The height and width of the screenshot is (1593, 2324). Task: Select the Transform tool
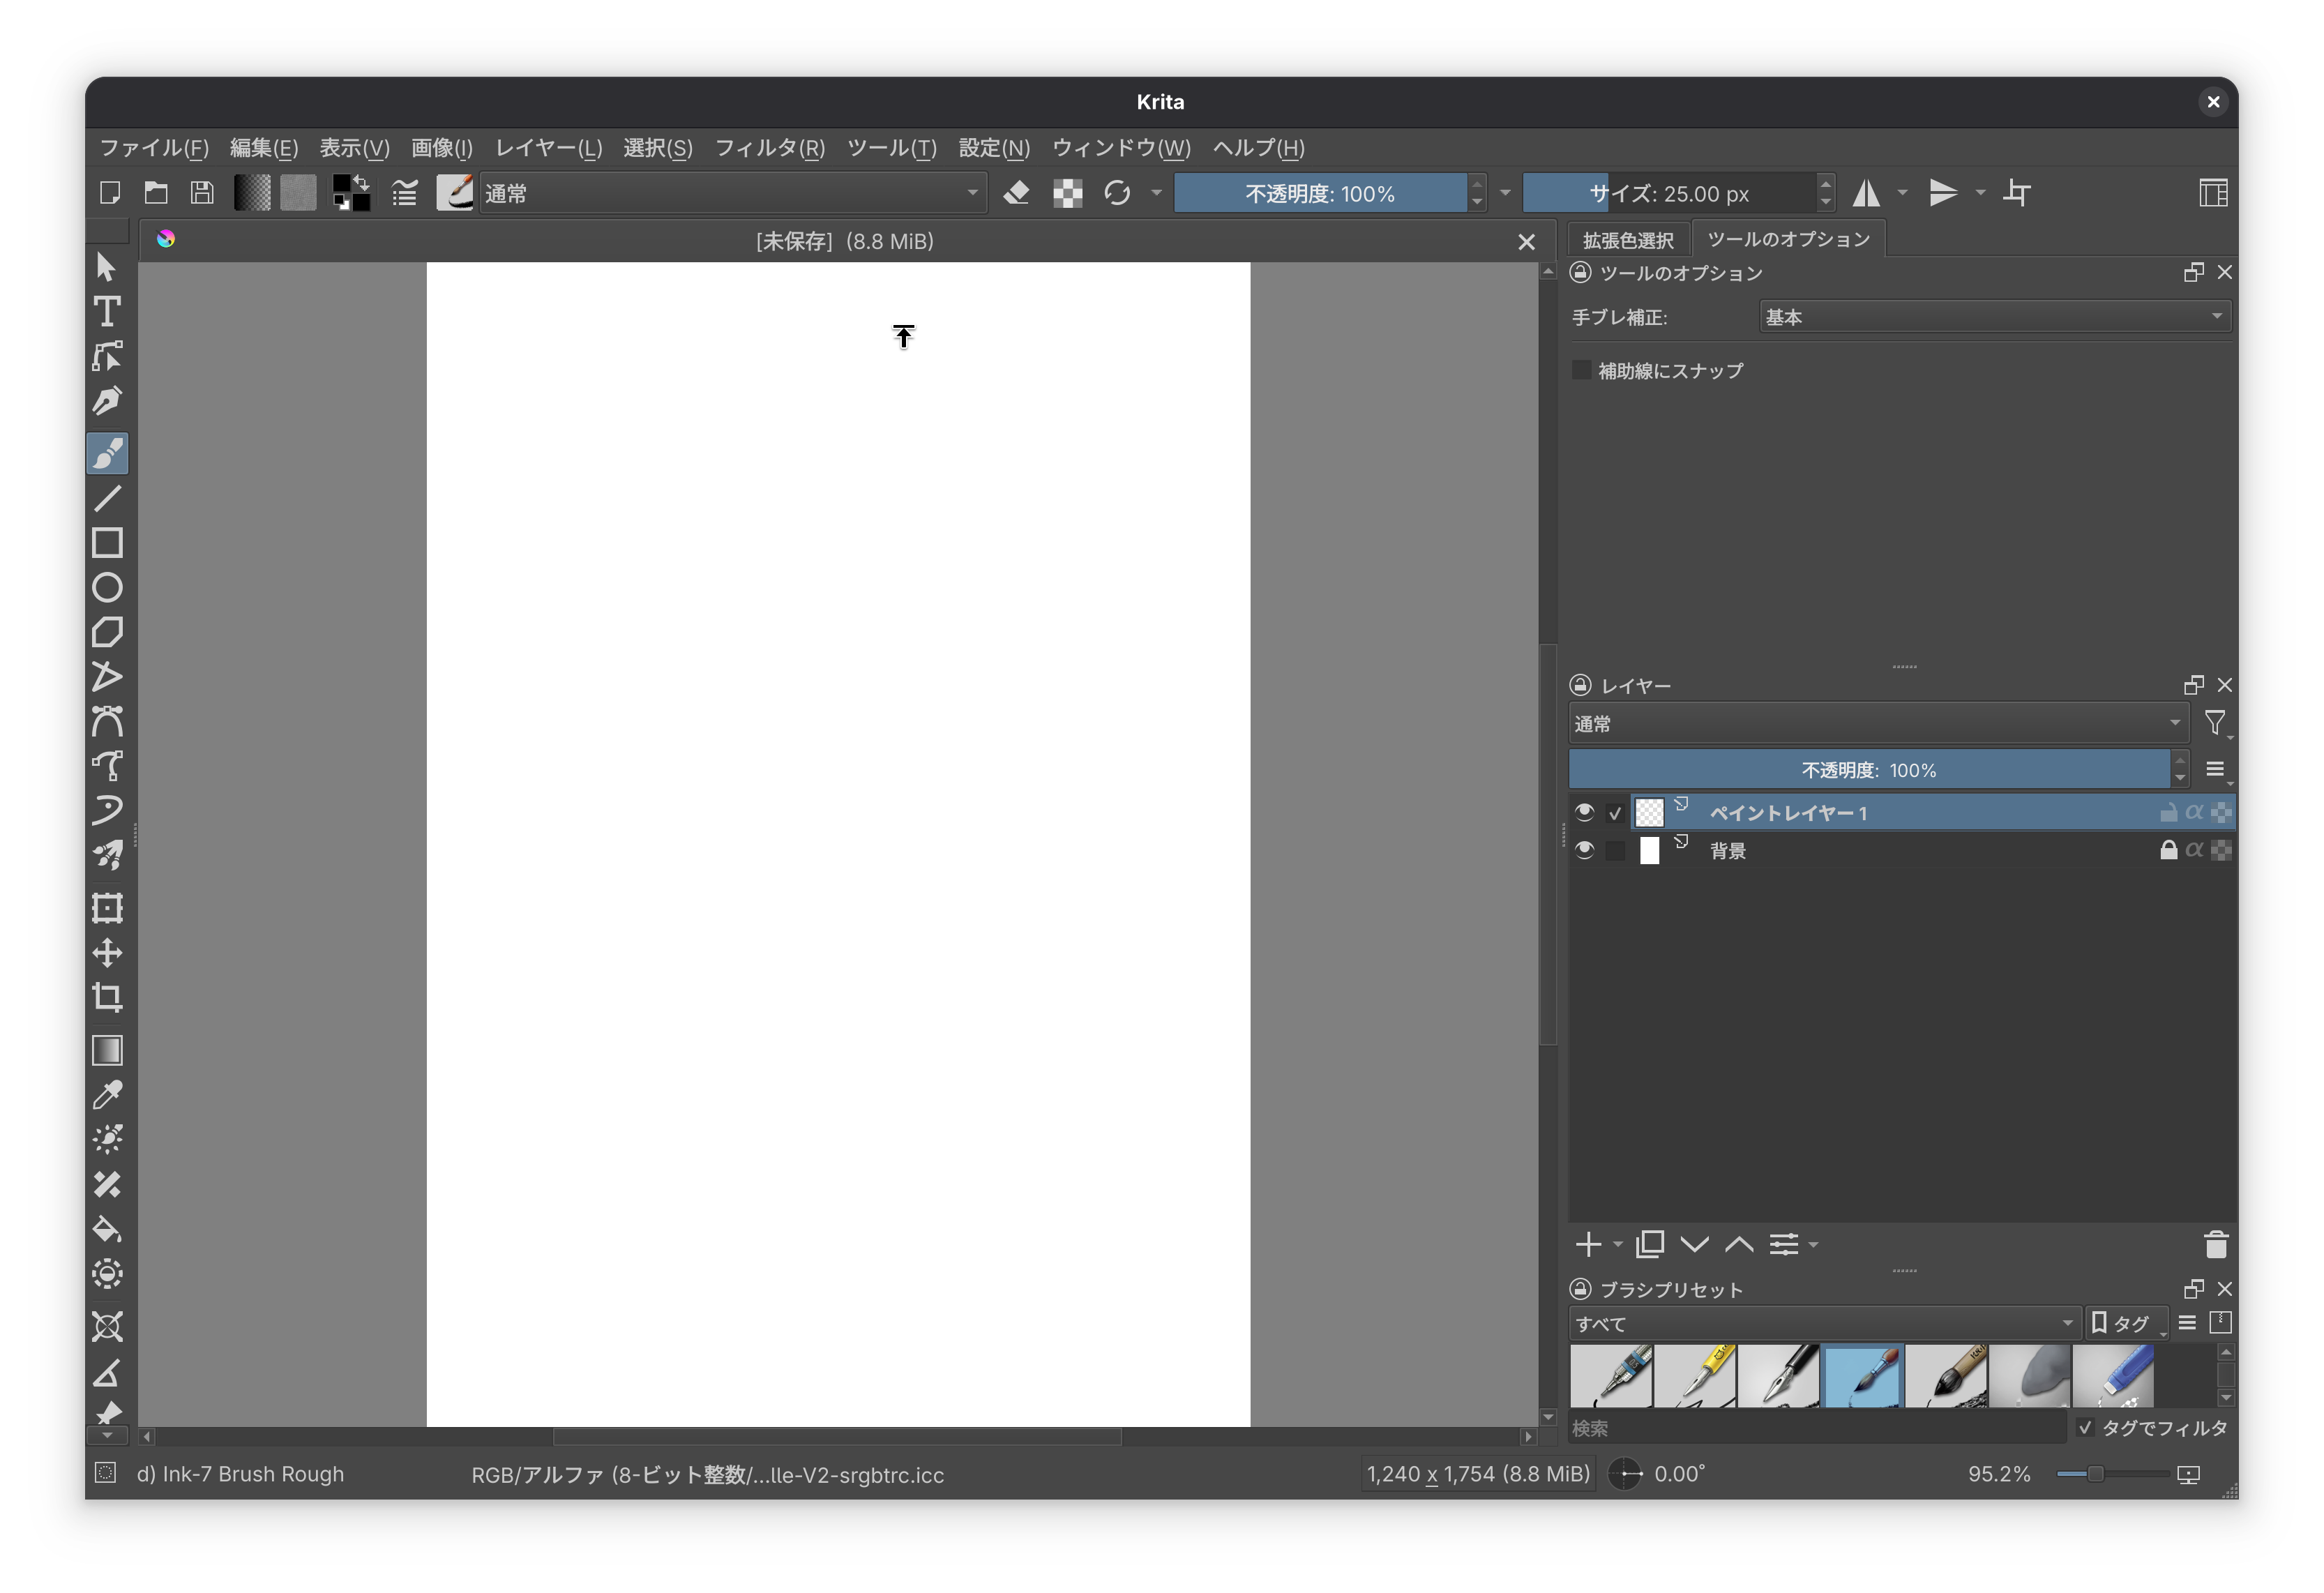(x=107, y=908)
